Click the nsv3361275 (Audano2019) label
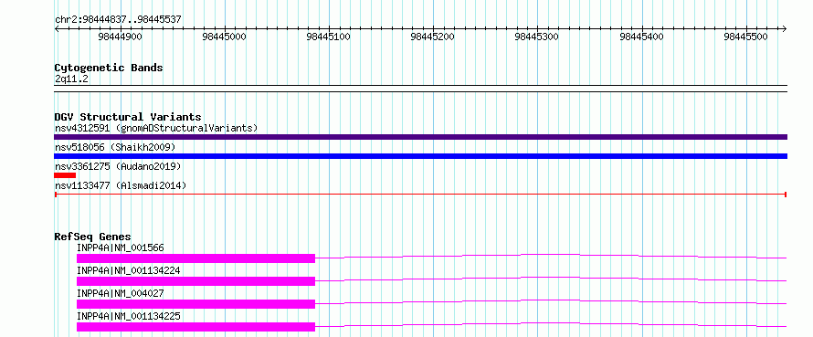 click(x=118, y=166)
